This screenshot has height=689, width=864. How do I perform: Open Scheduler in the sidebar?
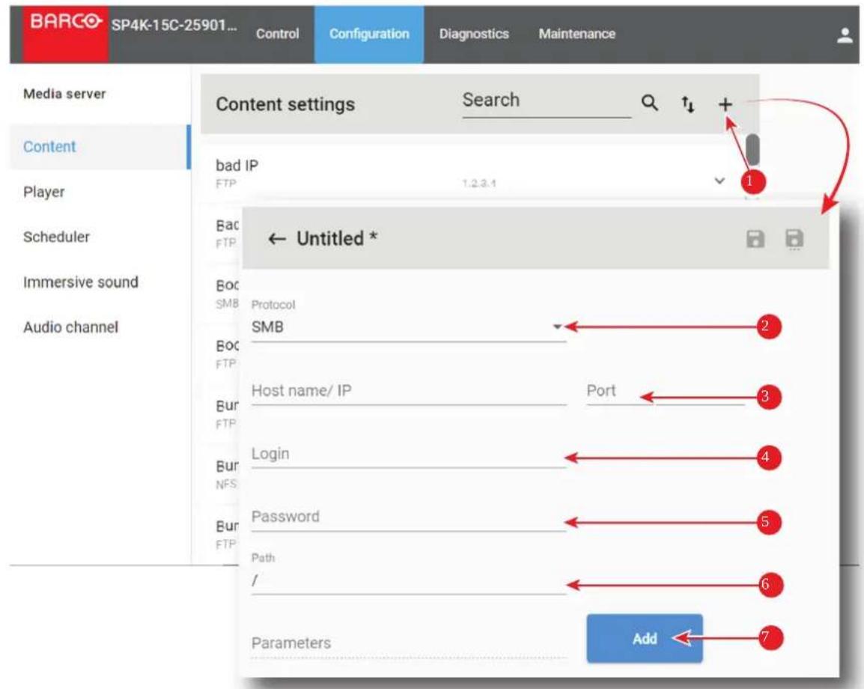coord(56,237)
